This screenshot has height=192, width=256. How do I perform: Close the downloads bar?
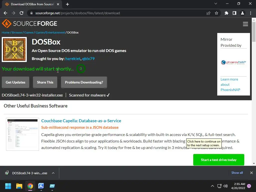tap(251, 172)
